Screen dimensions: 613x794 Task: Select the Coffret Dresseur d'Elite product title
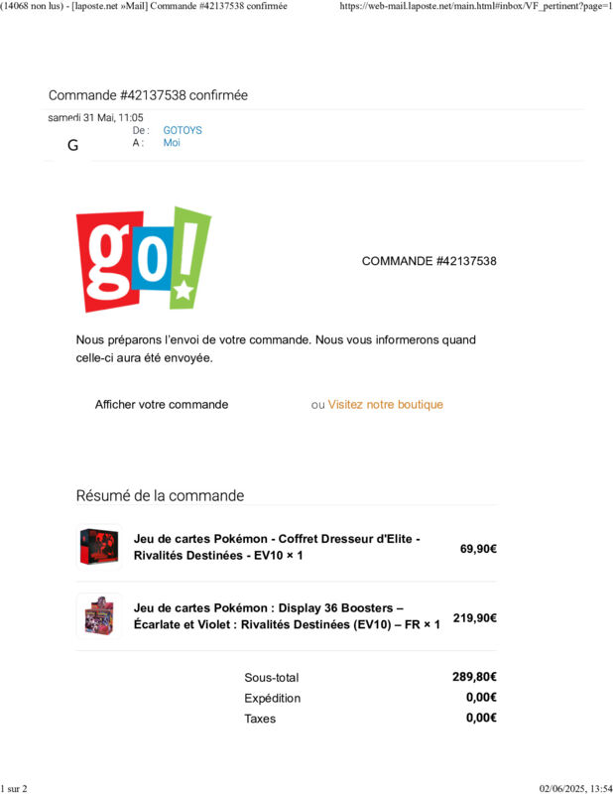coord(277,547)
